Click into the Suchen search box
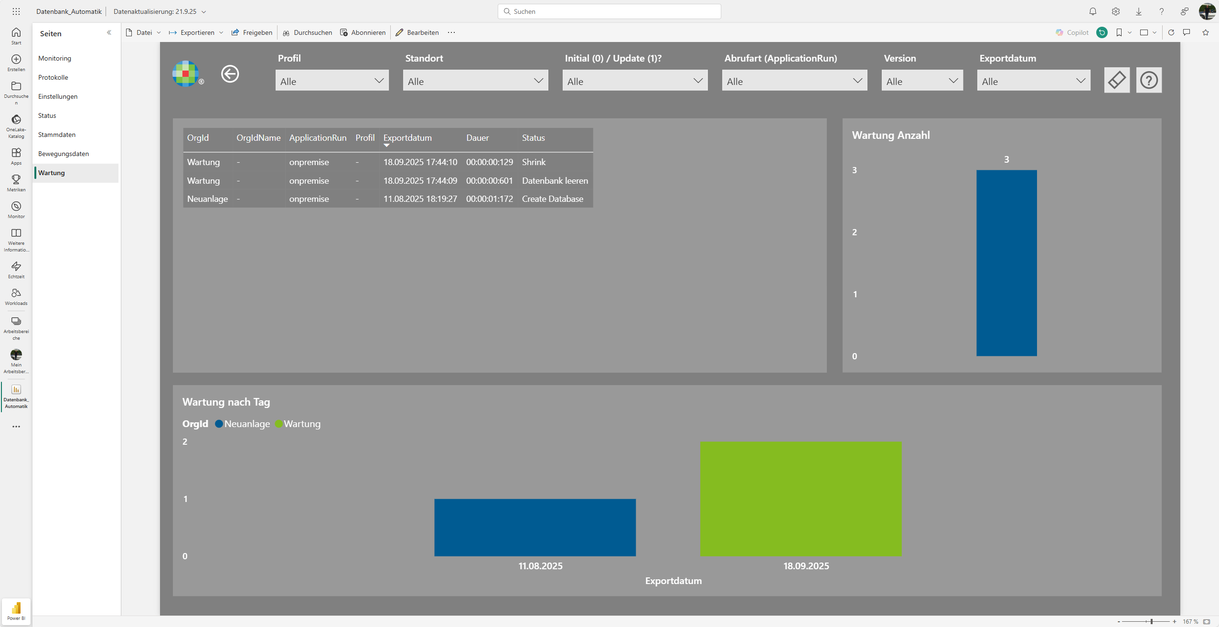Screen dimensions: 1219x627 pos(609,11)
